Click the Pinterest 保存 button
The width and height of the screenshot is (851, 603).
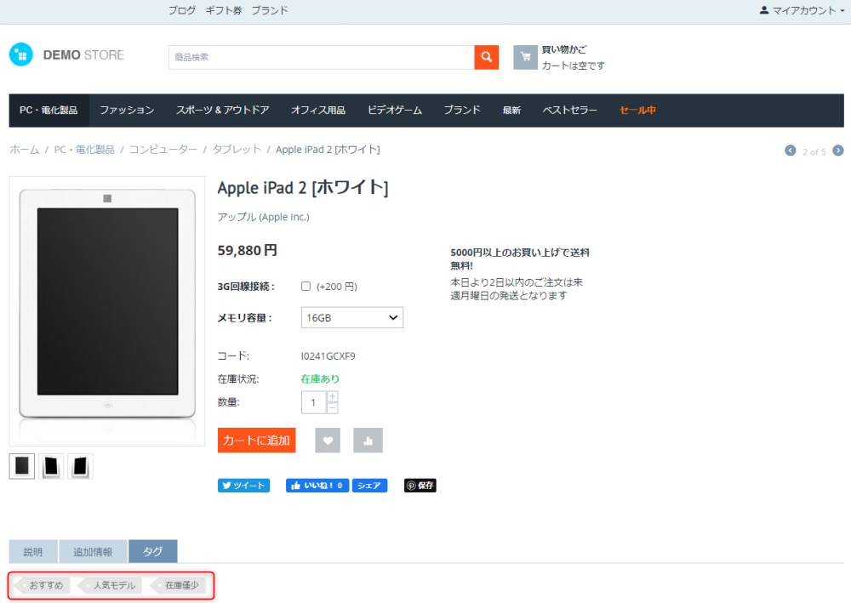(x=420, y=486)
